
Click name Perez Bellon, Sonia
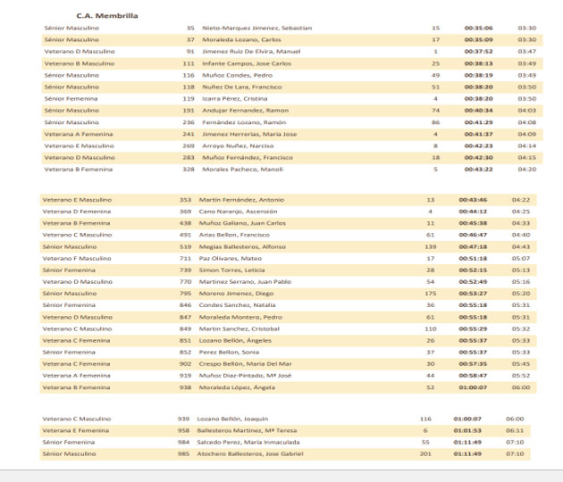tap(229, 353)
